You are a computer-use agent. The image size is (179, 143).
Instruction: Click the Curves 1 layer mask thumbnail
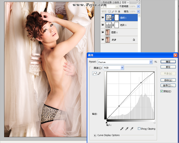[117, 18]
